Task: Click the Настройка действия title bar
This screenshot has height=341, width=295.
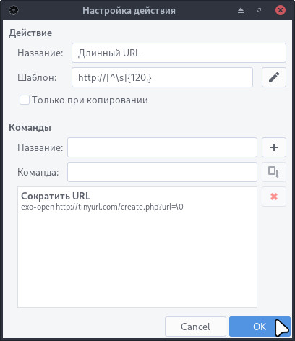Action: (129, 10)
